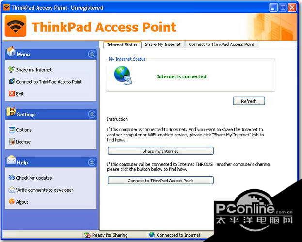Click the Connect to ThinkPad Access Point globe icon
The height and width of the screenshot is (242, 302).
pos(12,81)
